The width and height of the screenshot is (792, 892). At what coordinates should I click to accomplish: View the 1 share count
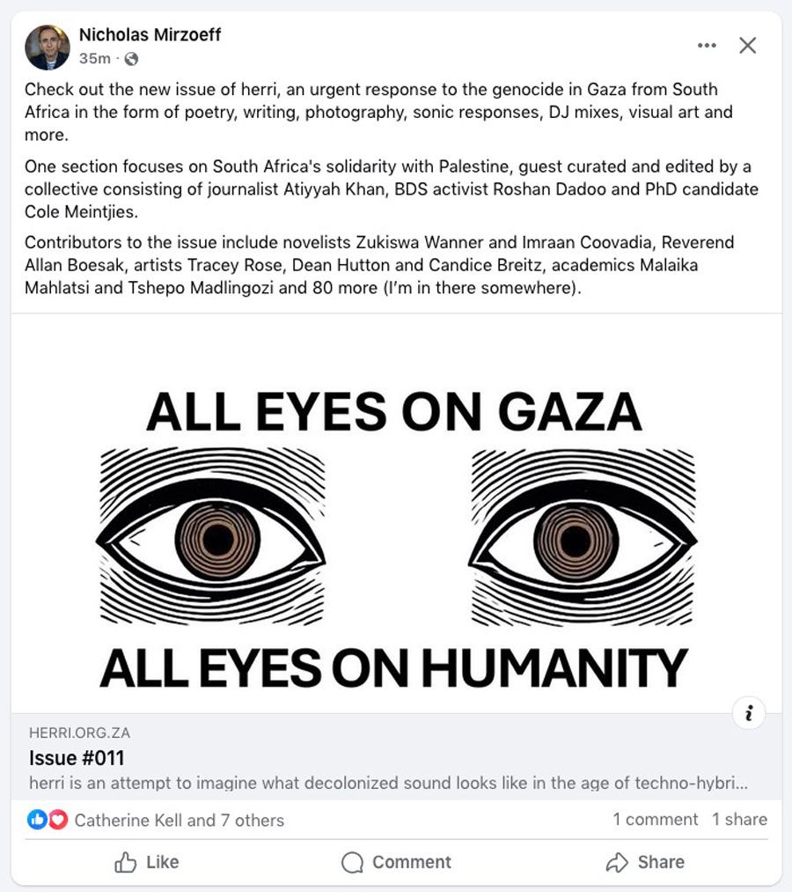click(740, 819)
